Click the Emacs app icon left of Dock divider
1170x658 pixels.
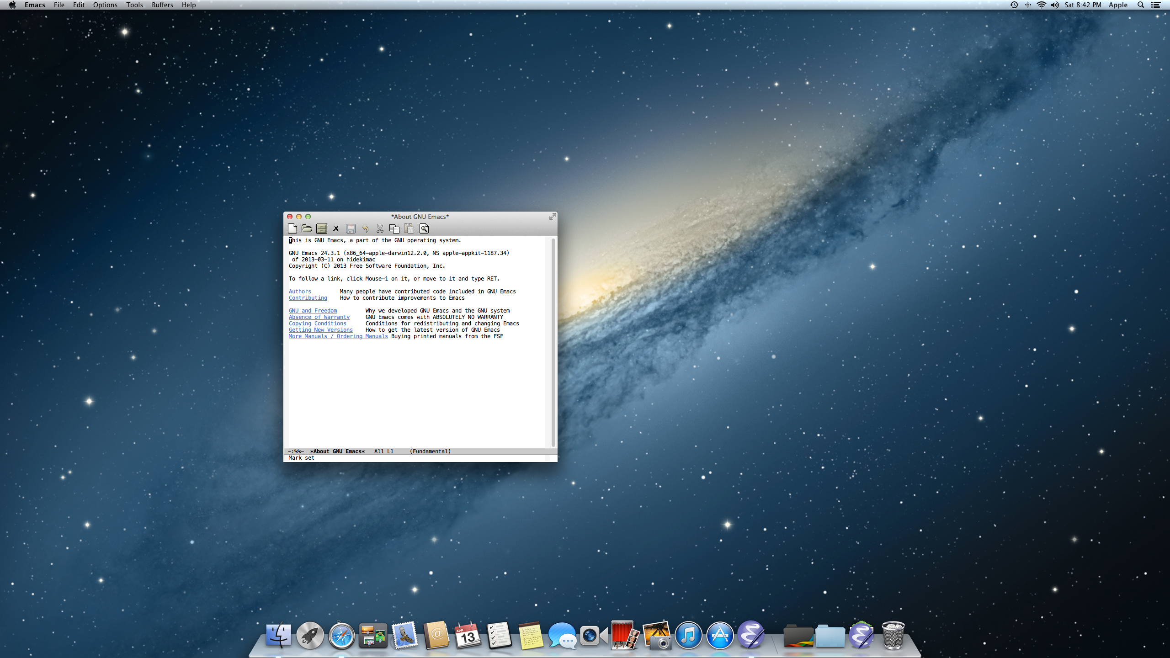click(751, 635)
